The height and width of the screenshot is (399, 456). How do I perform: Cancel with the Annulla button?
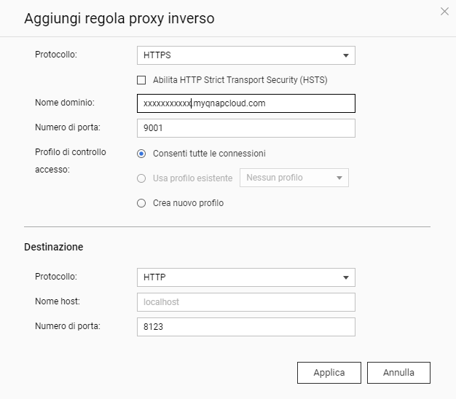[398, 373]
